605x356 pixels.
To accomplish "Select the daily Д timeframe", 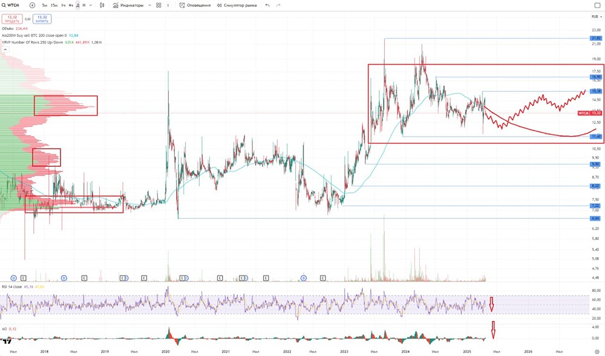I will [x=77, y=5].
